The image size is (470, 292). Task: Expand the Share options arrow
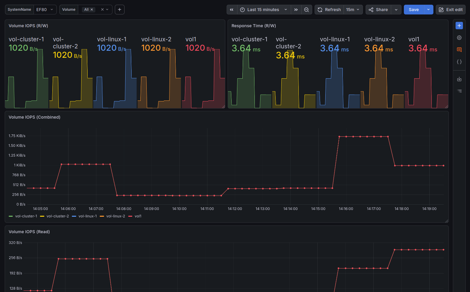point(396,10)
